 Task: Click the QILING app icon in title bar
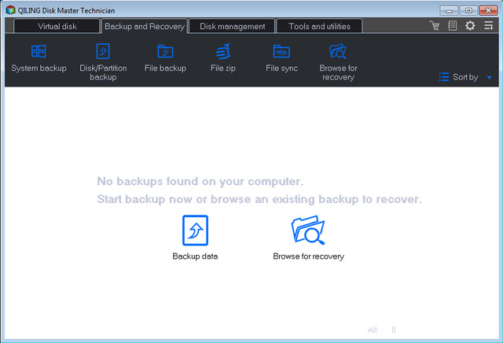(9, 10)
